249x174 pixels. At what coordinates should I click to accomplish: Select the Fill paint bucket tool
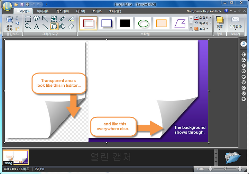click(62, 26)
